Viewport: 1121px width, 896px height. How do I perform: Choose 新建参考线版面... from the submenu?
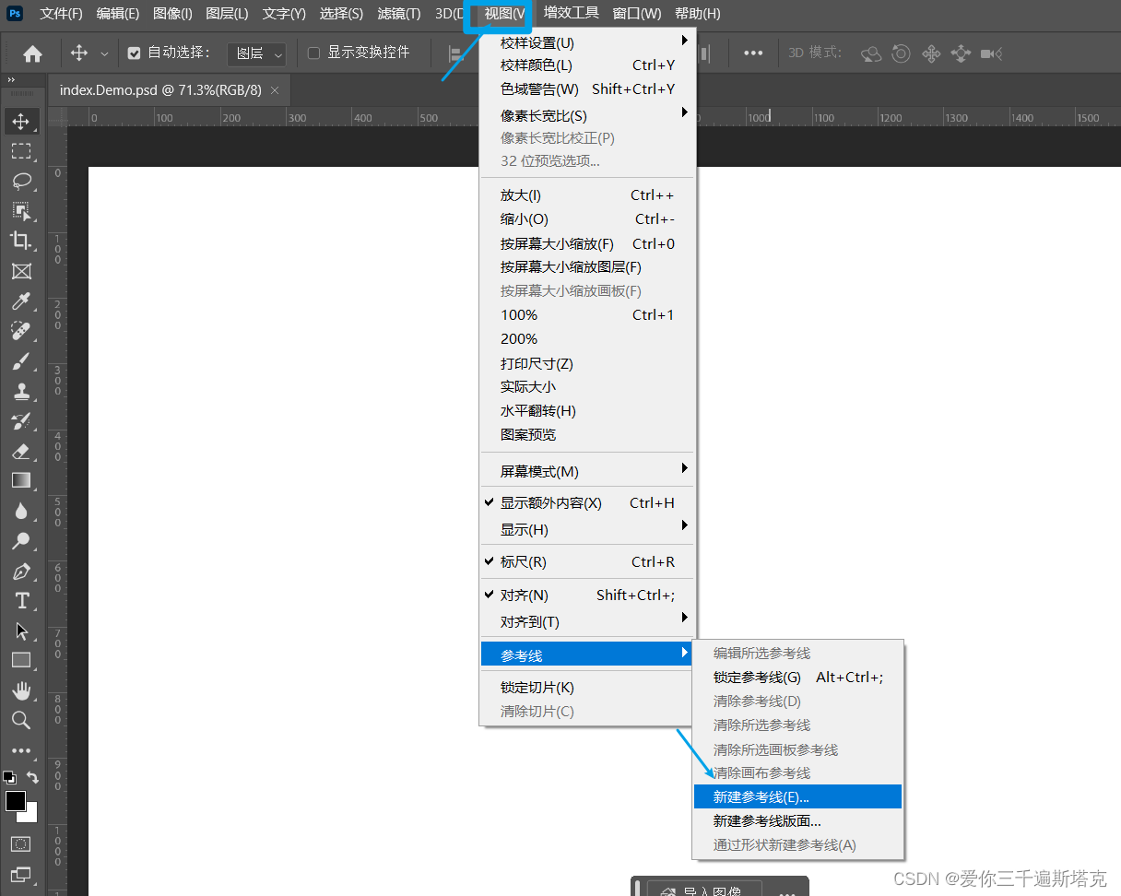[797, 821]
